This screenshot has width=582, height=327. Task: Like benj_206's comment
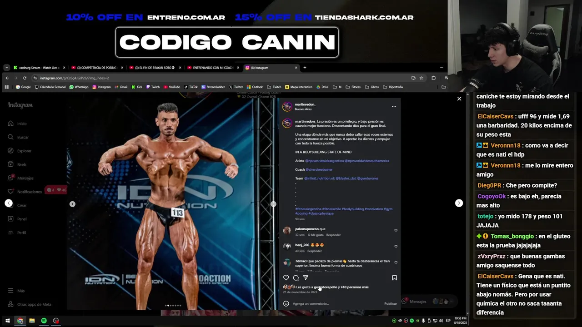[396, 246]
